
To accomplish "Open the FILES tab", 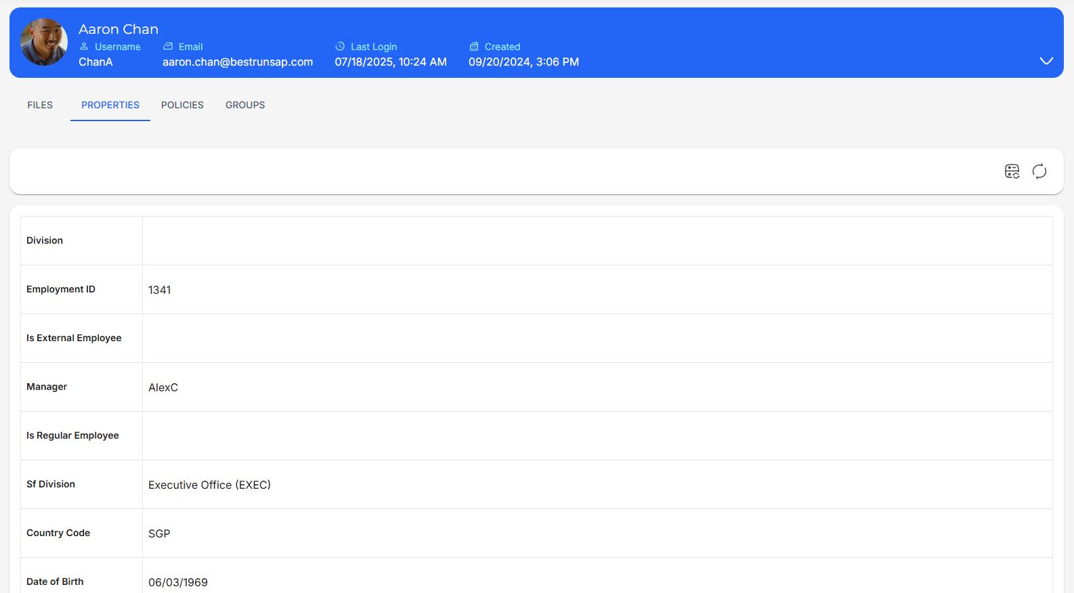I will (x=40, y=105).
